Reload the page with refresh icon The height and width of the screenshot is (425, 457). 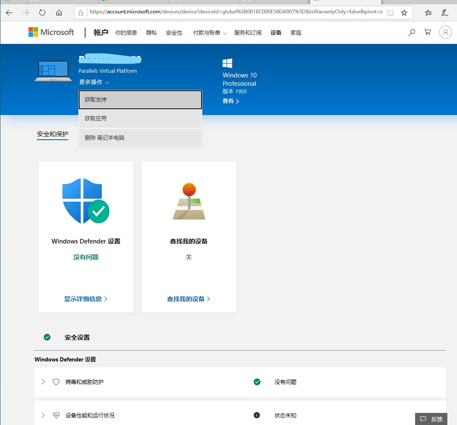tap(42, 13)
